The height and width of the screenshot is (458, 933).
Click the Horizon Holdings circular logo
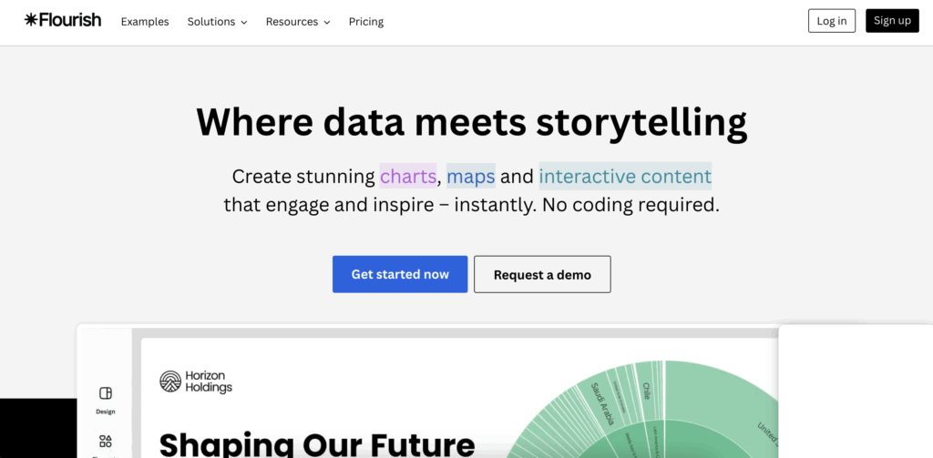click(170, 382)
